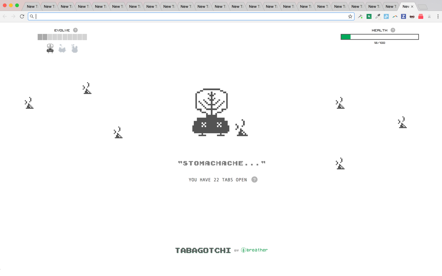Click the health progress bar
The image size is (442, 276).
[379, 37]
